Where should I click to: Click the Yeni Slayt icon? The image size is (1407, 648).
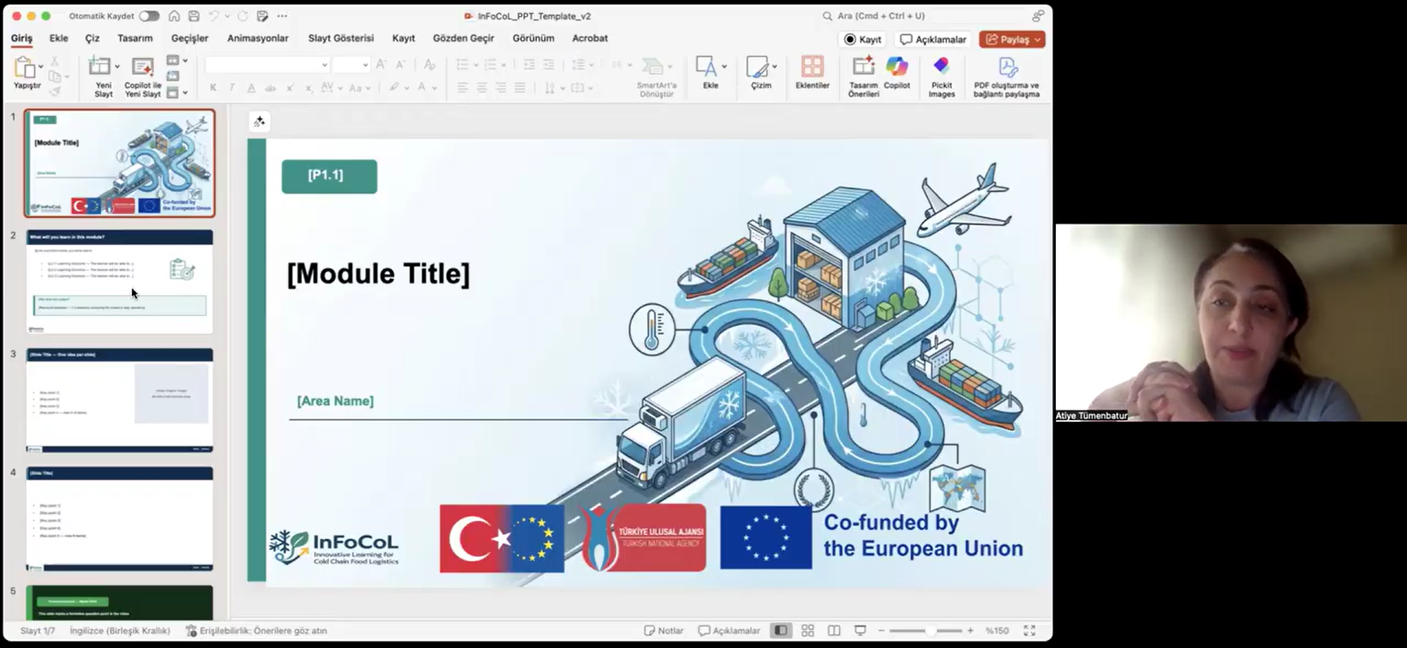[99, 67]
